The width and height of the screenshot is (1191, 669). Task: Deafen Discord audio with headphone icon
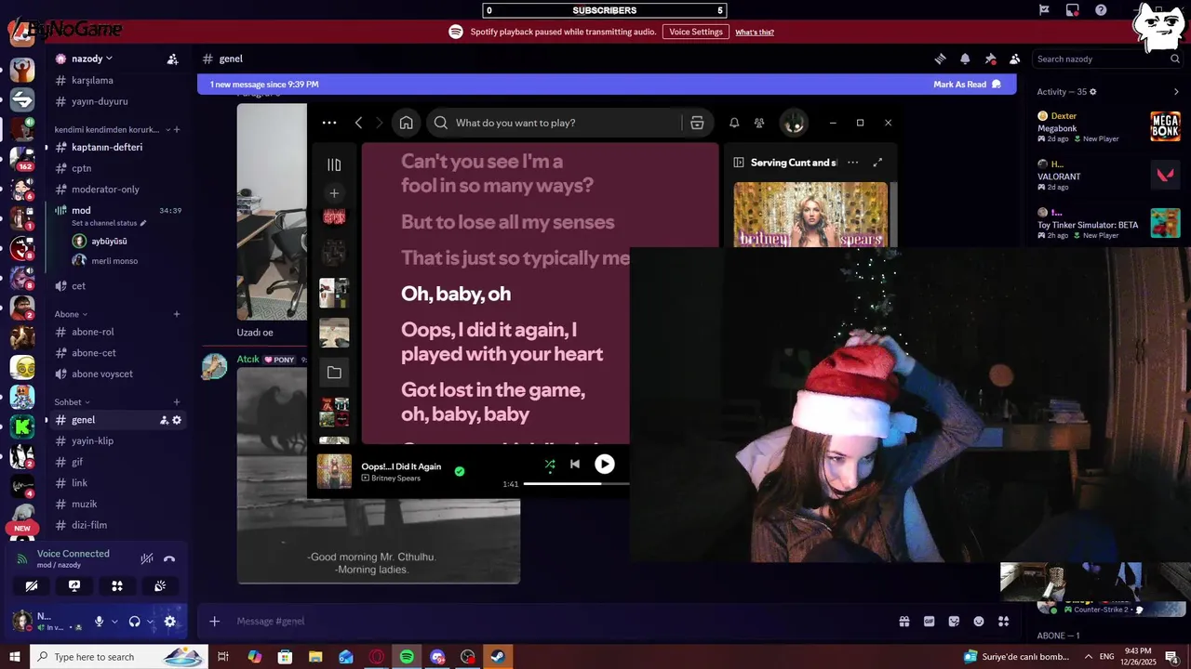point(134,622)
